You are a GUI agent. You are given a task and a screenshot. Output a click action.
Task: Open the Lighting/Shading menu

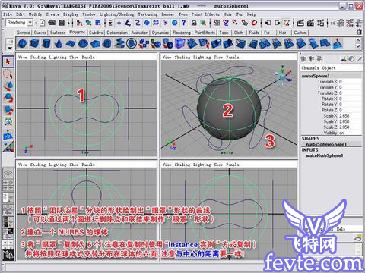point(116,14)
